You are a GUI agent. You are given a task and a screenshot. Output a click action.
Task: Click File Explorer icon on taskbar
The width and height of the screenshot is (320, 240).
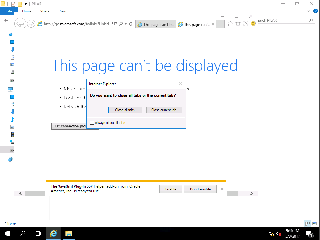pos(69,233)
